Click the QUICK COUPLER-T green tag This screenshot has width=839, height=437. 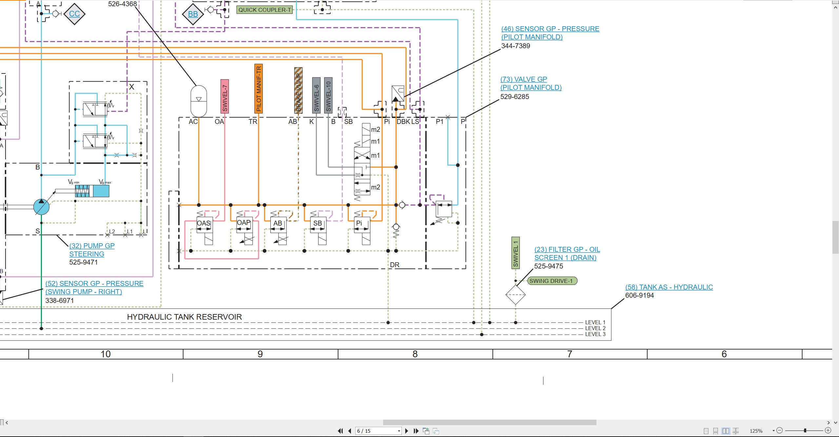(264, 10)
